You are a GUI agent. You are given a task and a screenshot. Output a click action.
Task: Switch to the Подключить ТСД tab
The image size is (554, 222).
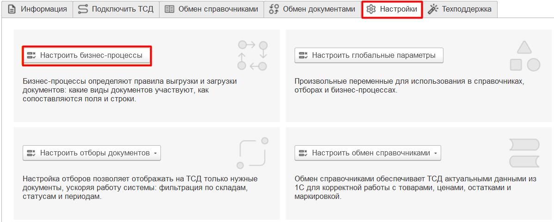click(x=116, y=9)
